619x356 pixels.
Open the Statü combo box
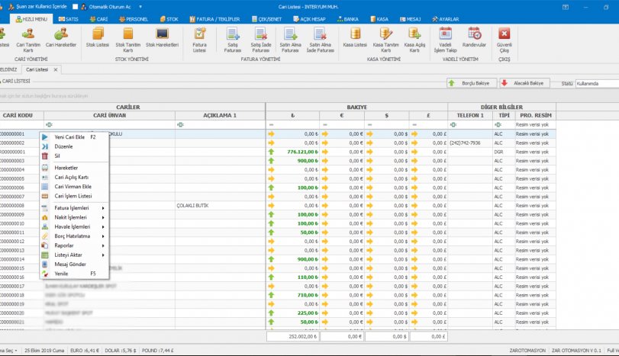pyautogui.click(x=597, y=84)
